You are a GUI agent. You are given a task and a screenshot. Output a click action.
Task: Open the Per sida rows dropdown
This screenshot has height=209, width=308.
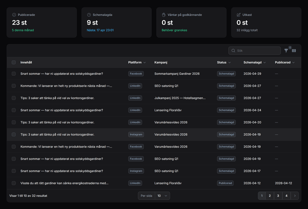162,196
